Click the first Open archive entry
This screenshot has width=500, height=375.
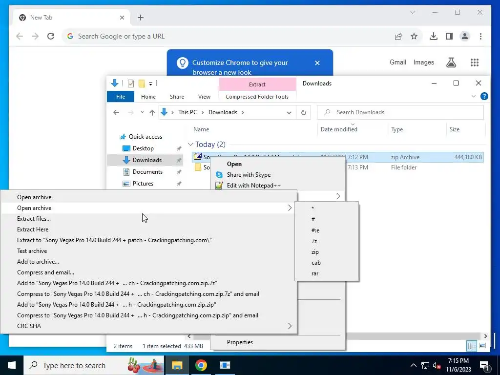tap(148, 197)
